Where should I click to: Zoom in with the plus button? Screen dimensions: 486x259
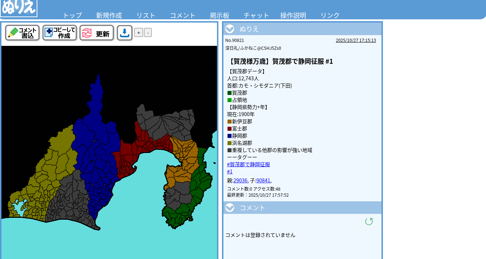(x=139, y=33)
